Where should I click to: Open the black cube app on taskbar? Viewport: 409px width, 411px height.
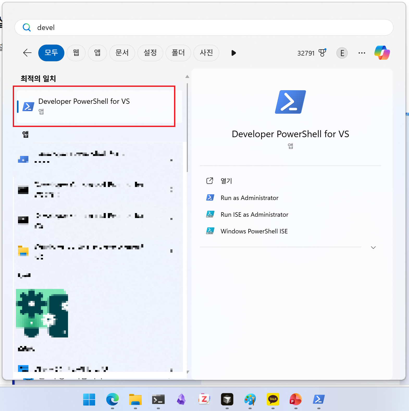[227, 400]
